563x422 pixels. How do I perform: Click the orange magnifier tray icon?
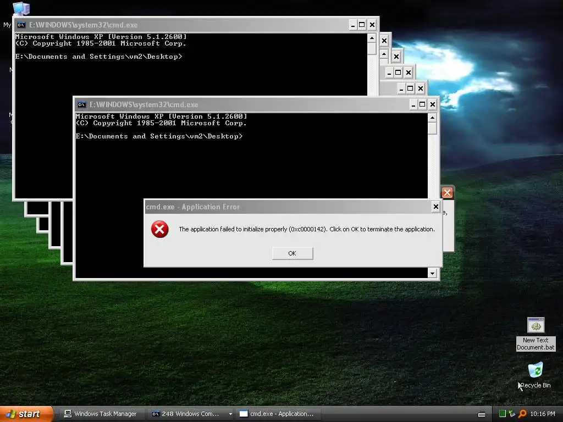[x=522, y=414]
